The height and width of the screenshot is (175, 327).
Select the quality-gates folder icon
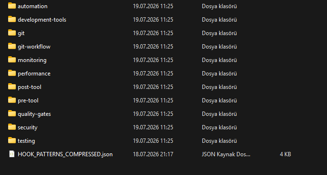point(12,113)
